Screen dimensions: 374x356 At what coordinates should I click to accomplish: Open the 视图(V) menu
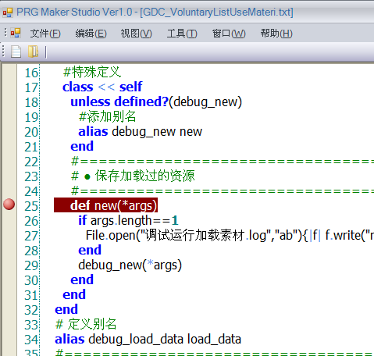pos(137,34)
